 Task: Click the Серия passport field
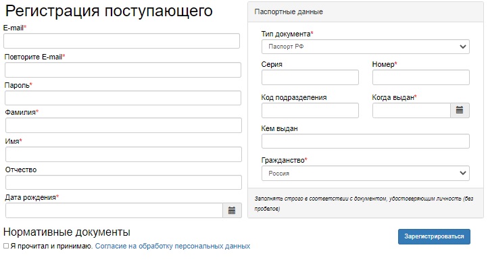click(x=310, y=78)
